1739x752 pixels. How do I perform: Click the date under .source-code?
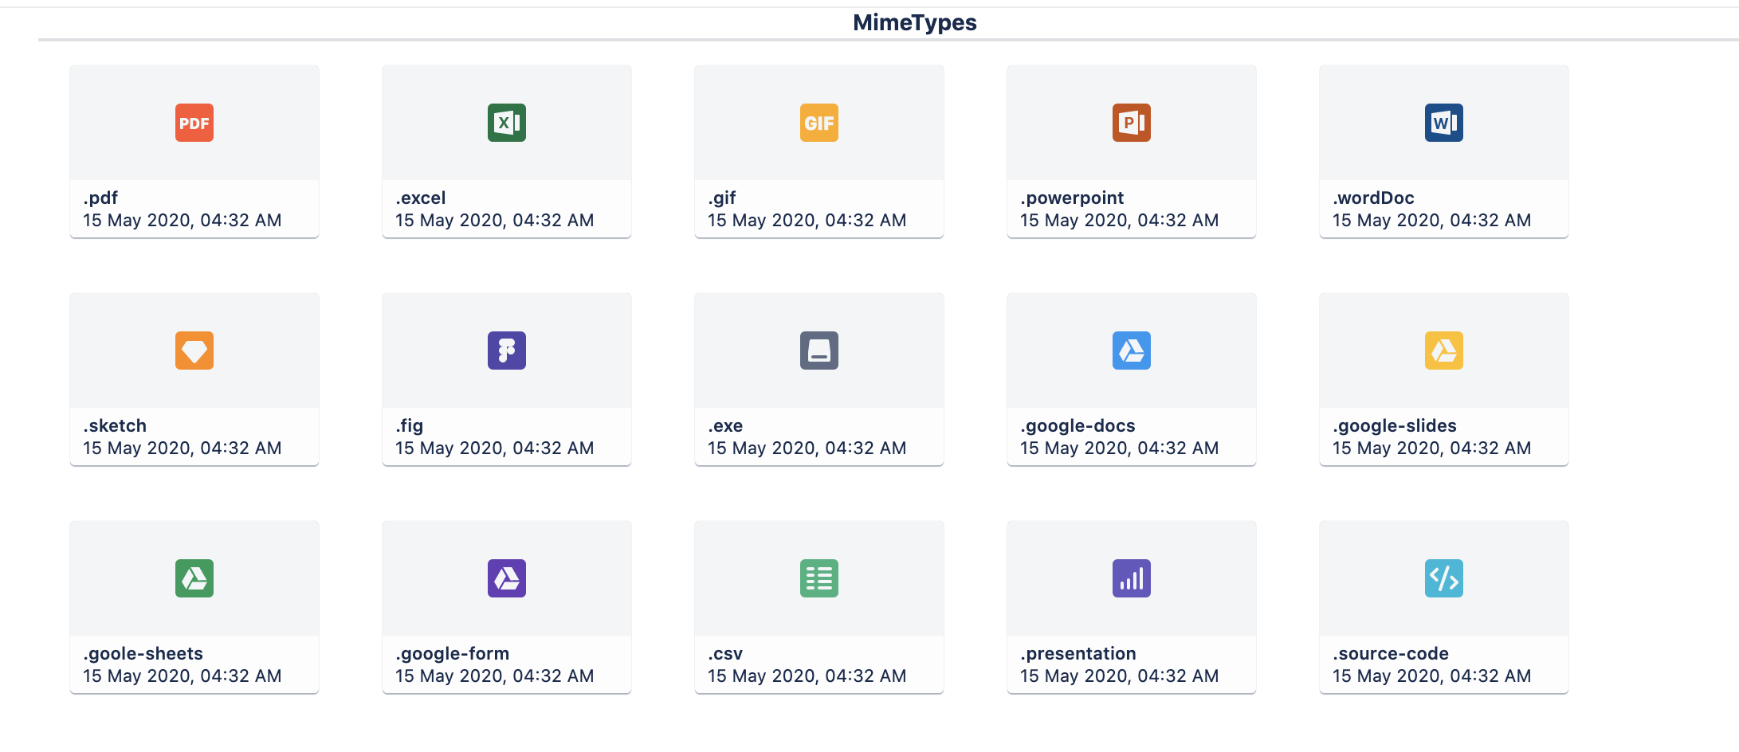pyautogui.click(x=1432, y=676)
